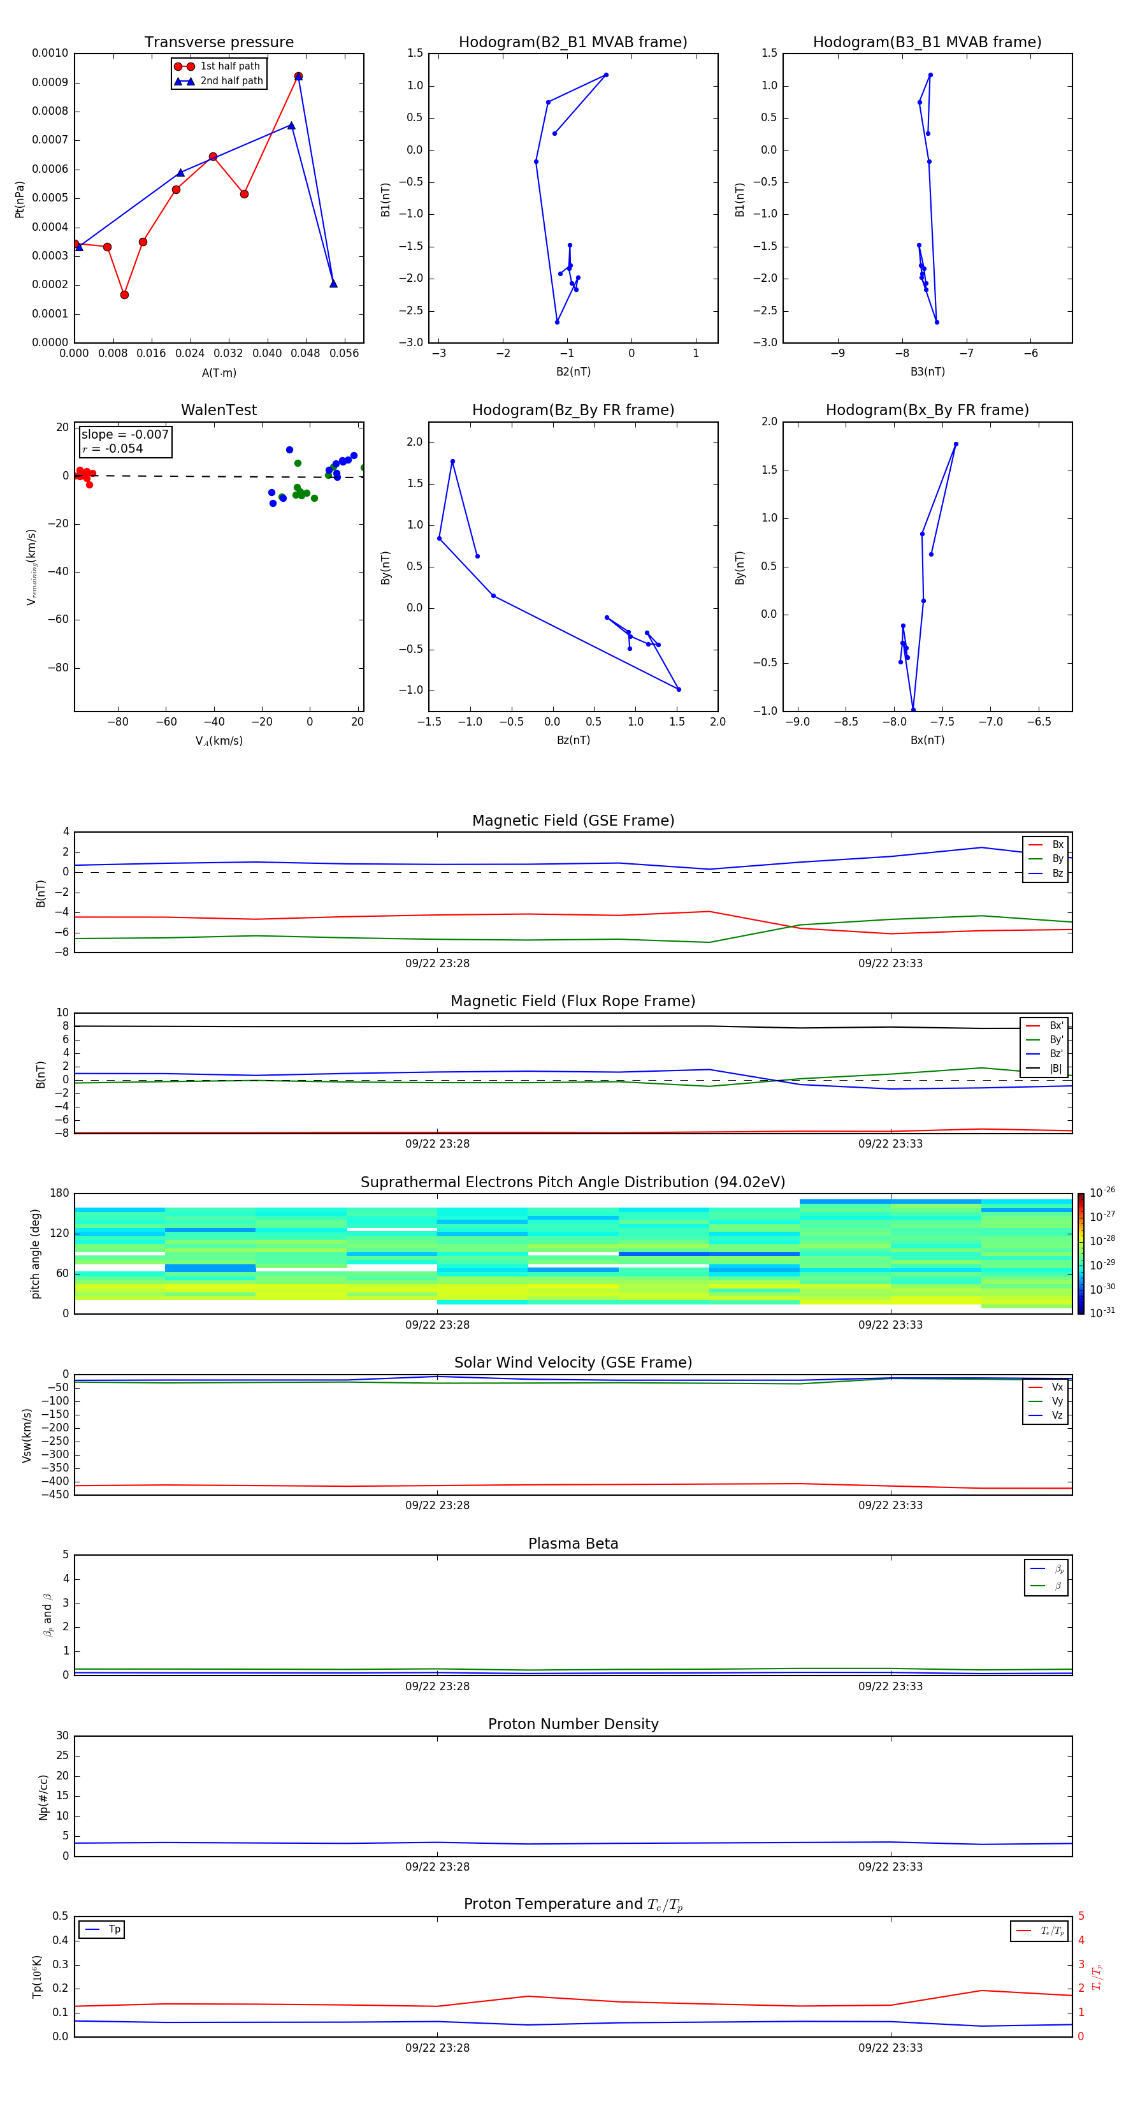Click 'β' entry in Plasma Beta legend

coord(1059,1586)
